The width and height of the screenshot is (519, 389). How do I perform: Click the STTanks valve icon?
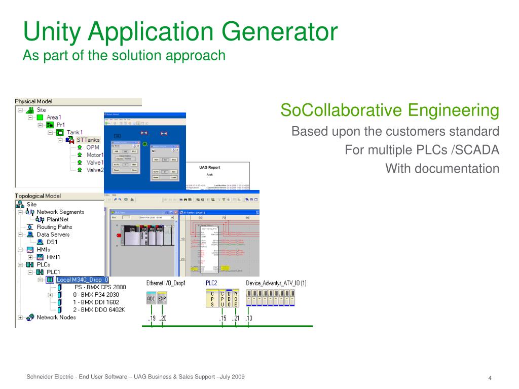[69, 140]
